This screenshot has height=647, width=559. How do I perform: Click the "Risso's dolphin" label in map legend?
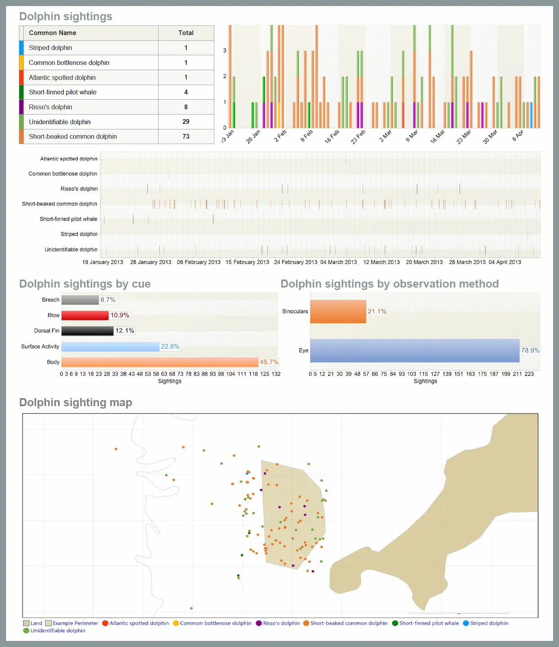click(x=281, y=623)
